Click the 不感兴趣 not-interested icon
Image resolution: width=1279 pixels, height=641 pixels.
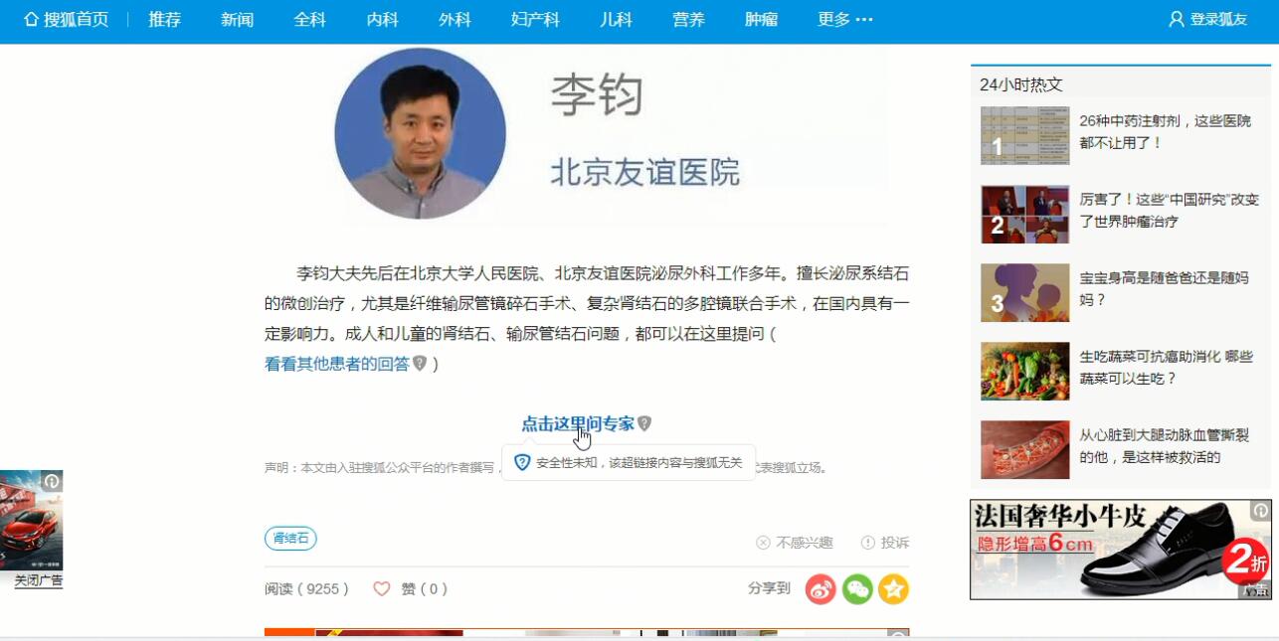[x=763, y=543]
